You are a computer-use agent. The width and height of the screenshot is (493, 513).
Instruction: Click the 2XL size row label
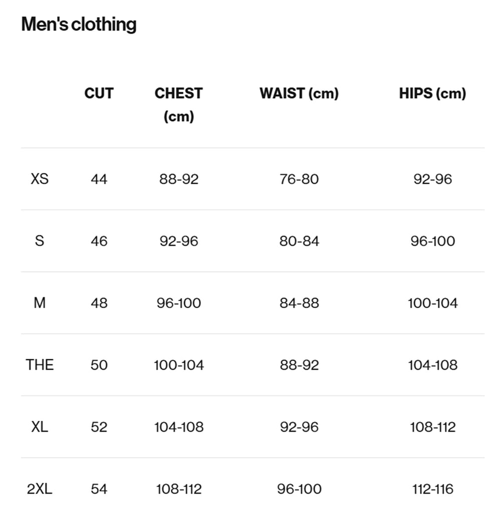pyautogui.click(x=40, y=489)
